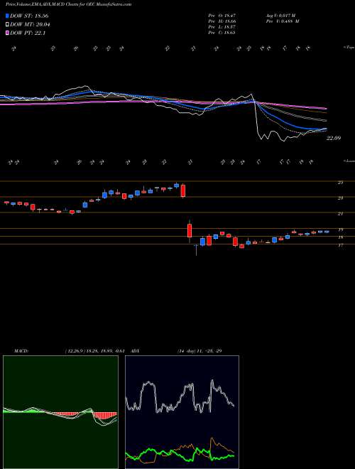The width and height of the screenshot is (355, 469).
Task: Click the 23 price axis label
Action: [340, 198]
